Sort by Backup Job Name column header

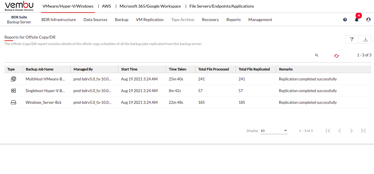pos(40,69)
